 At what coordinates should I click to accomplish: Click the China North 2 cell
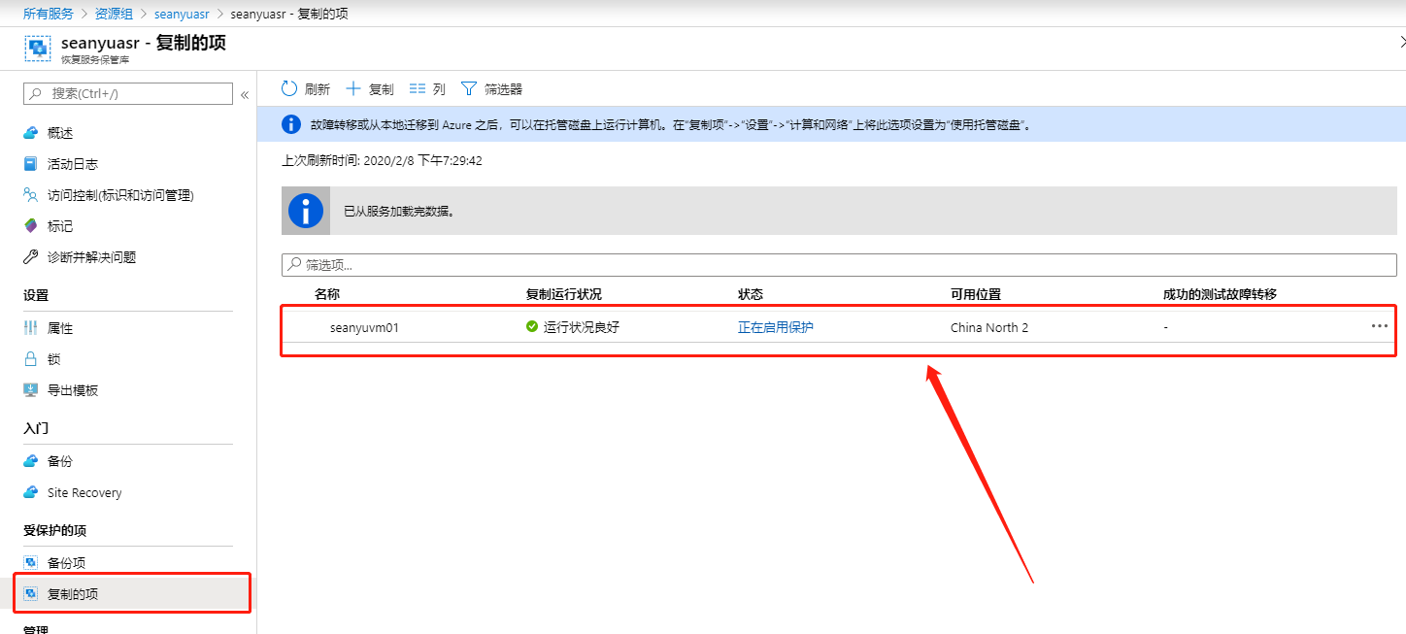(989, 327)
